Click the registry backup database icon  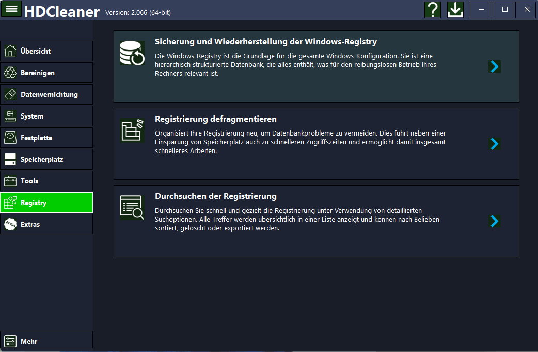[x=132, y=53]
